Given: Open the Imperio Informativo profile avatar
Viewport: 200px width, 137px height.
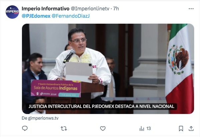Looking at the screenshot, I should [x=12, y=12].
